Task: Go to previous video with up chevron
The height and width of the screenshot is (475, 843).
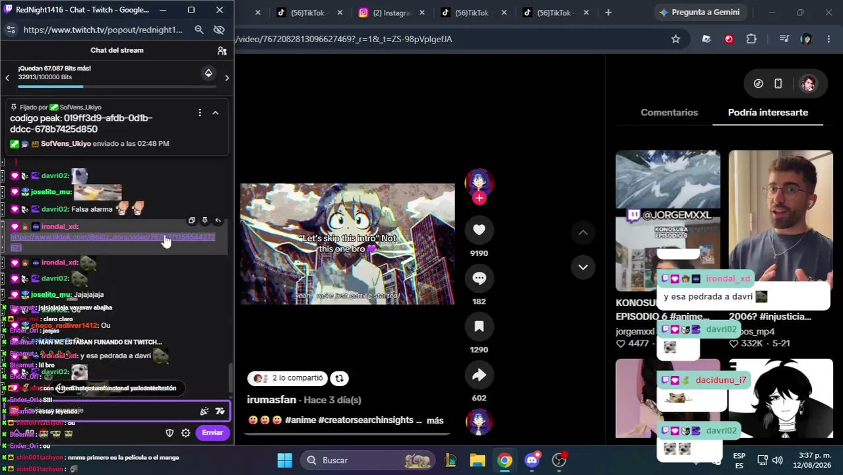Action: [583, 232]
